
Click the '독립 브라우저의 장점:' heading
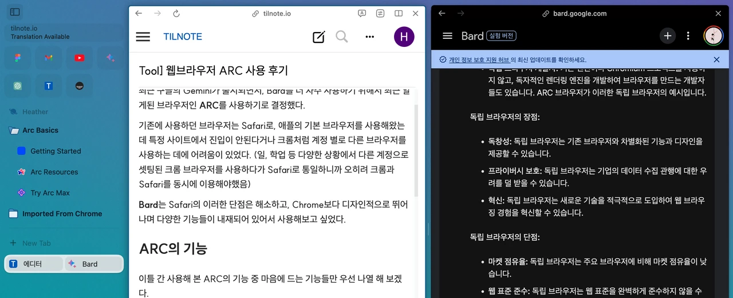tap(505, 117)
